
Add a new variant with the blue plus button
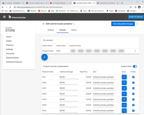coord(44,57)
